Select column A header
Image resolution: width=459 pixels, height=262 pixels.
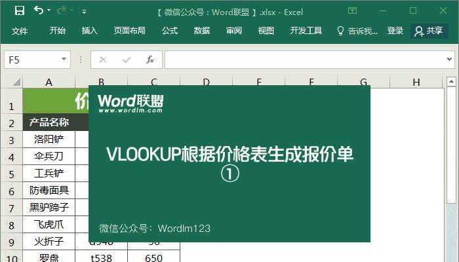click(49, 82)
